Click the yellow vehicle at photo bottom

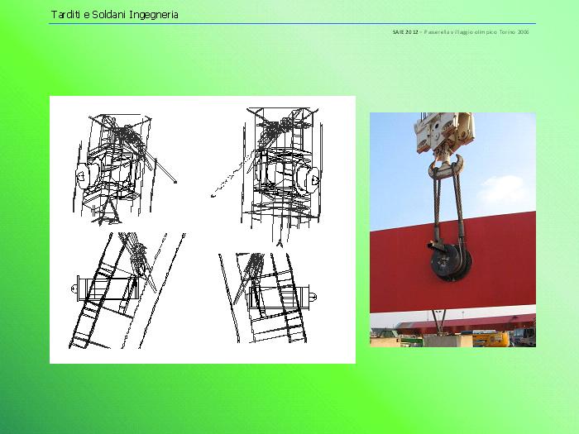coord(495,339)
